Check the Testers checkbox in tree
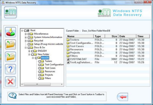The image size is (153, 105). point(40,61)
